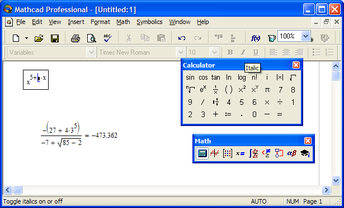Open the View menu

[55, 22]
